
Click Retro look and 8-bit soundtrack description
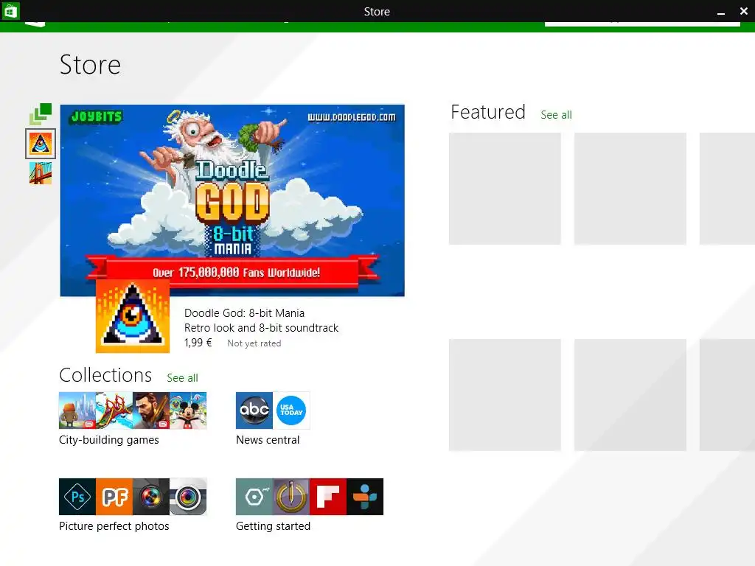261,328
